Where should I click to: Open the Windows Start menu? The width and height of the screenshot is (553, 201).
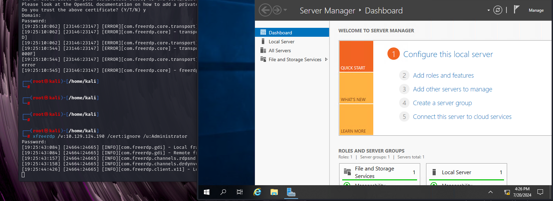tap(207, 192)
